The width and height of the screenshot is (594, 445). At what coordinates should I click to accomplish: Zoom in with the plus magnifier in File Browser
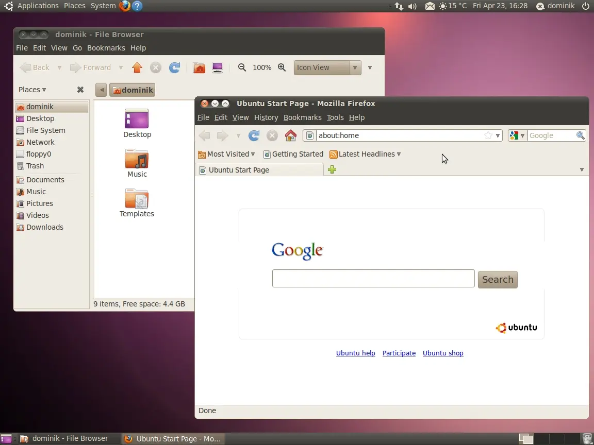click(282, 67)
